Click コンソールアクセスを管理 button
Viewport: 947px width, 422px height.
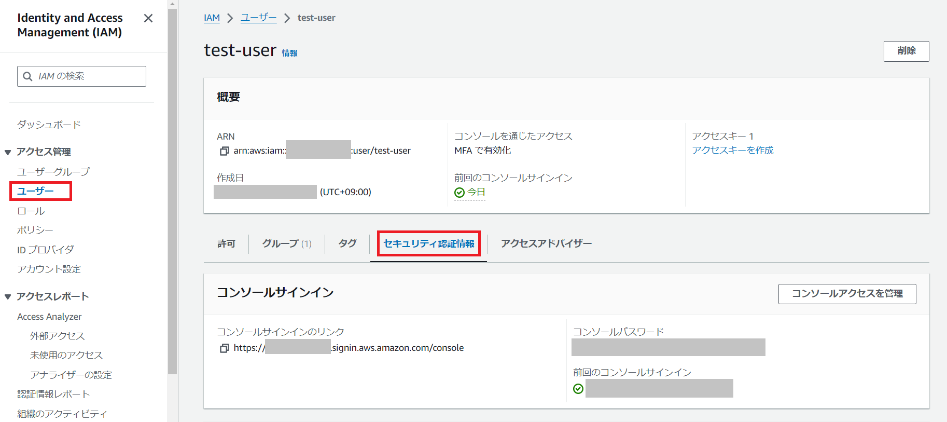tap(847, 294)
